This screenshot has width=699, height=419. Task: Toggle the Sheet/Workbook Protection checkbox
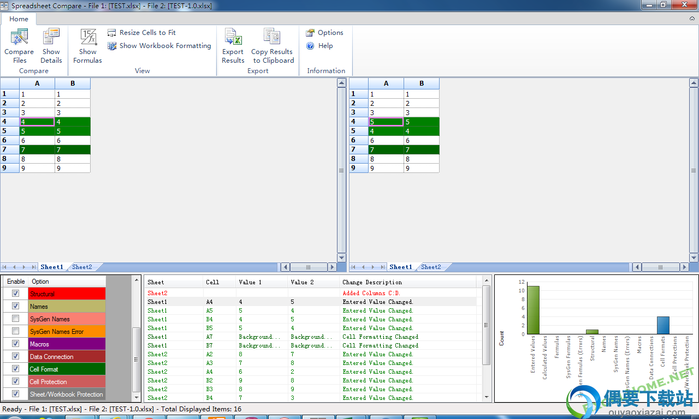point(16,394)
